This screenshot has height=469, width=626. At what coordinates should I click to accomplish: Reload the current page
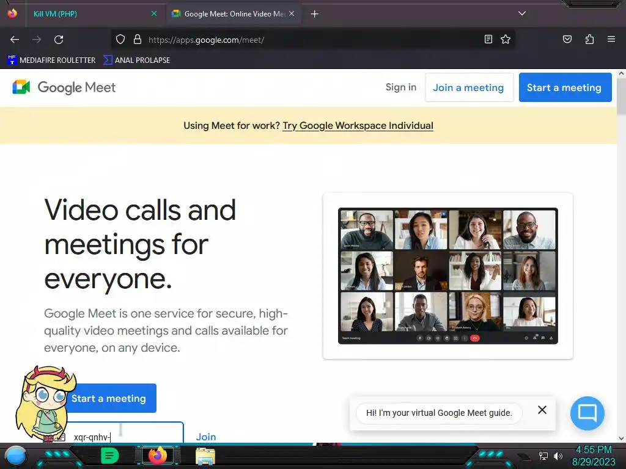tap(59, 40)
